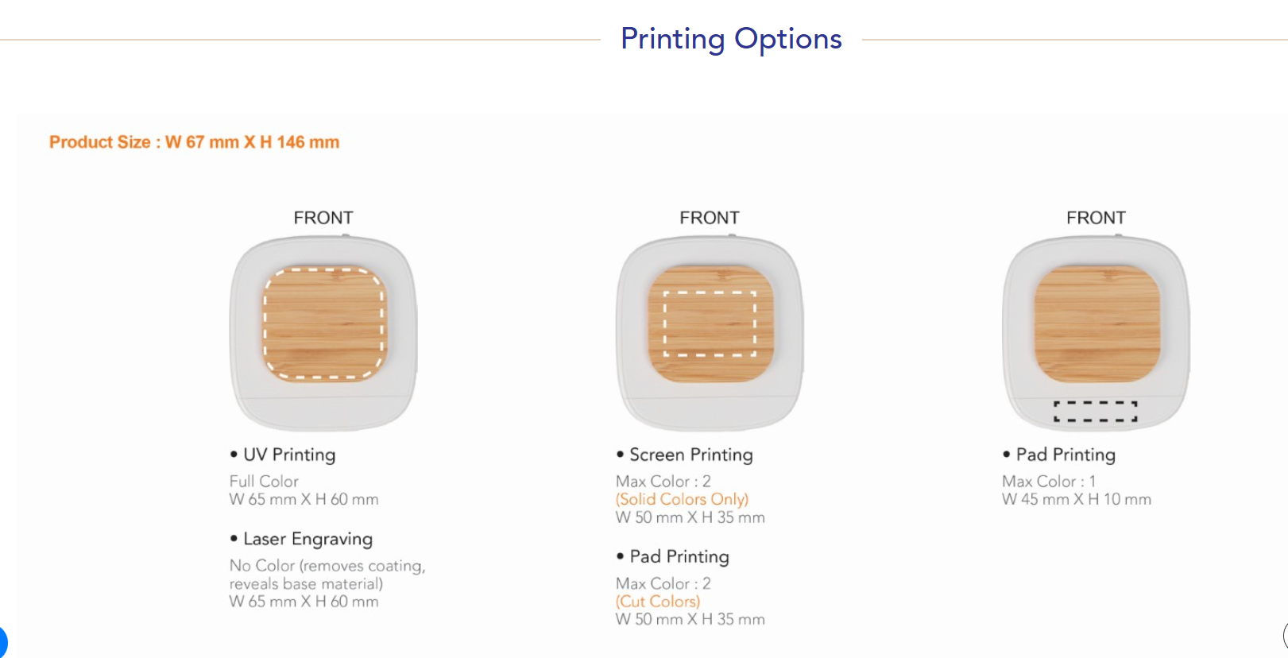1288x658 pixels.
Task: Click the W 45 mm X H 10 mm text
Action: coord(1076,499)
